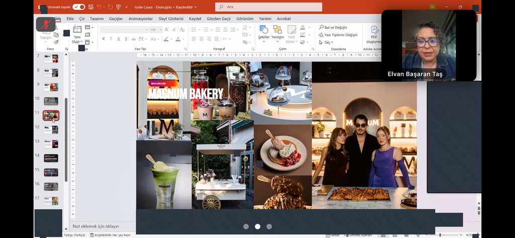Viewport: 515px width, 238px height.
Task: Toggle the muted microphone button
Action: [x=46, y=25]
